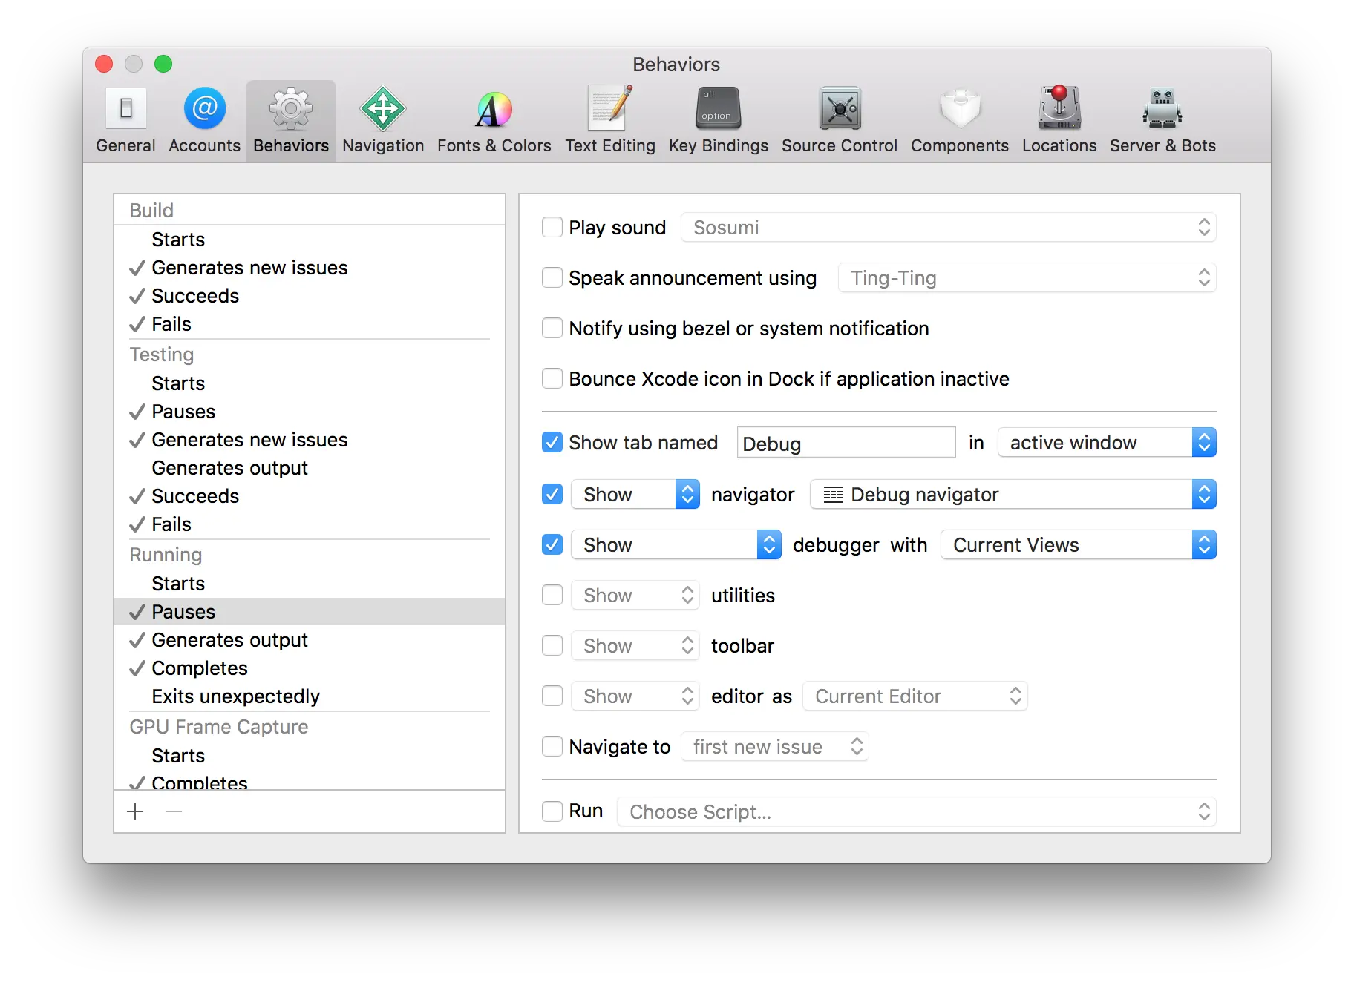Select Running Starts behavior

310,584
